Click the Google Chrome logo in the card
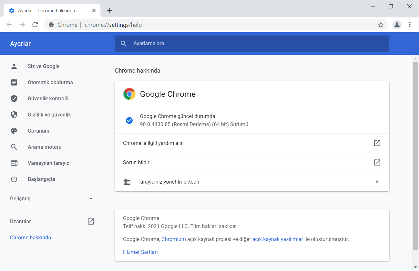Image resolution: width=419 pixels, height=271 pixels. point(129,94)
